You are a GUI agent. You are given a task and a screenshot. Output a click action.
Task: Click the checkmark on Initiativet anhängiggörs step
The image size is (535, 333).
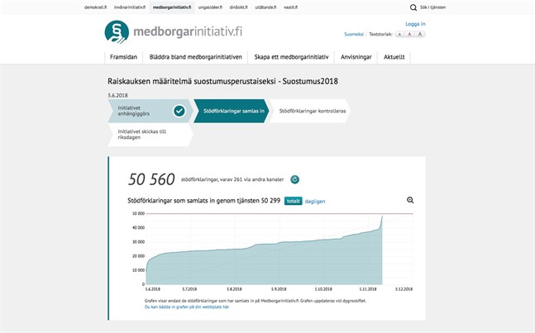point(179,111)
